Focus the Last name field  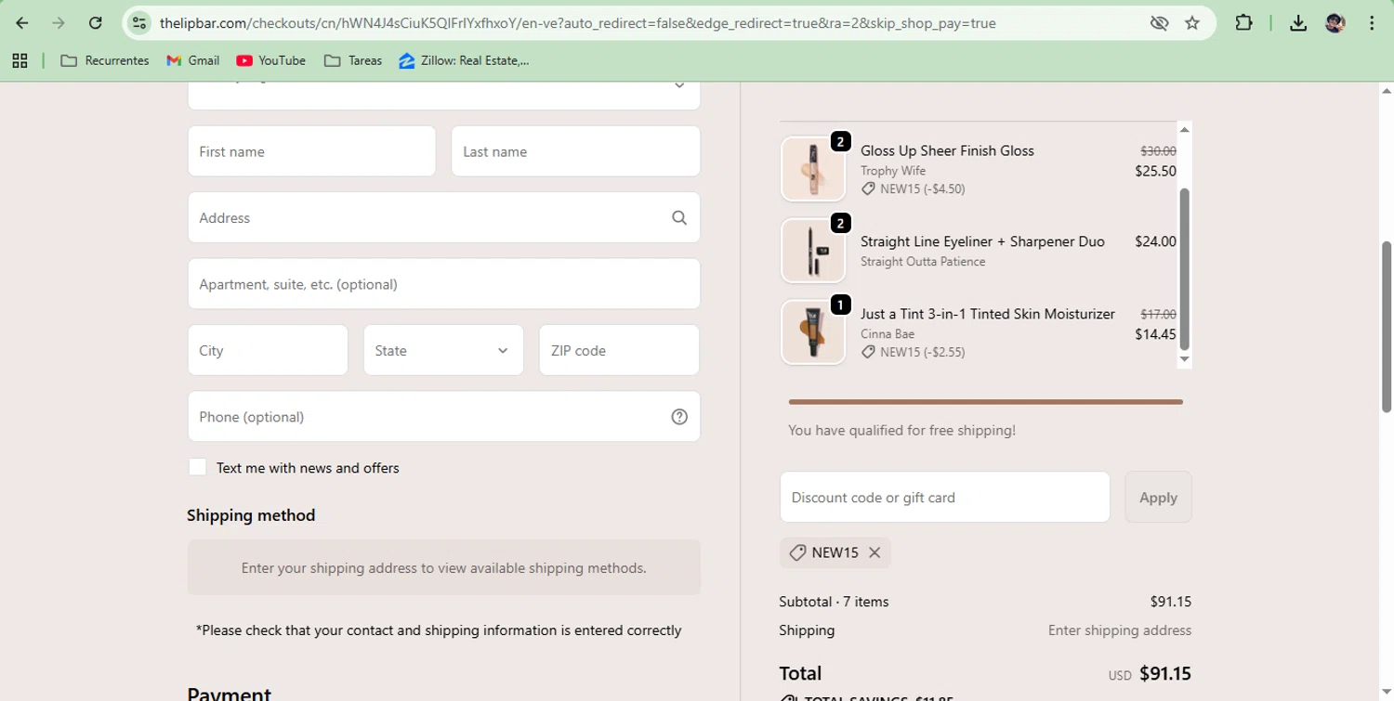[575, 151]
